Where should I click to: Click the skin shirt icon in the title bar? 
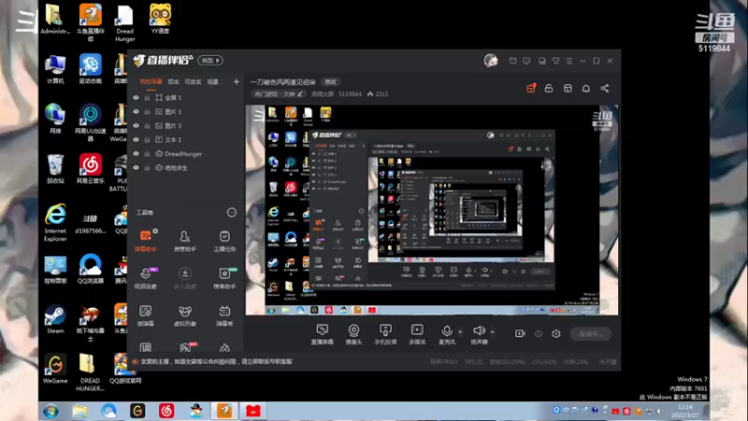[555, 61]
